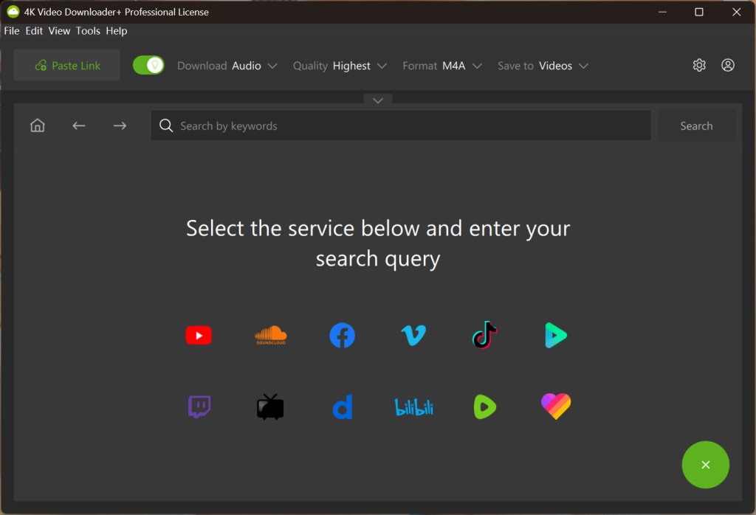Go to browser home page
Viewport: 756px width, 515px height.
tap(38, 125)
